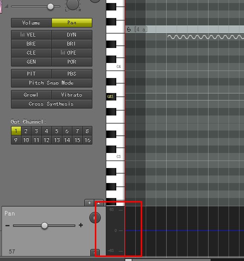Remove the Pan lane with minus button
Screen dimensions: 244x261
coord(95,252)
